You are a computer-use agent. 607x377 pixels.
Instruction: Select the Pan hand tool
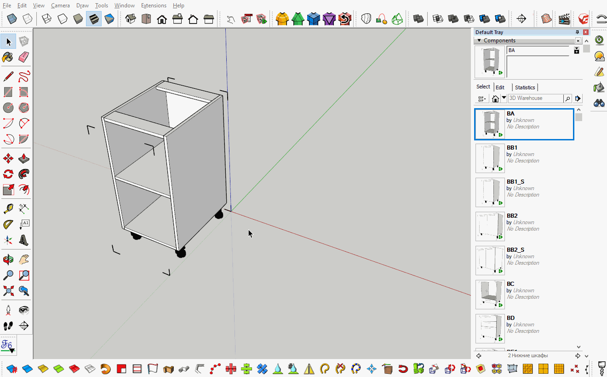[x=23, y=259]
